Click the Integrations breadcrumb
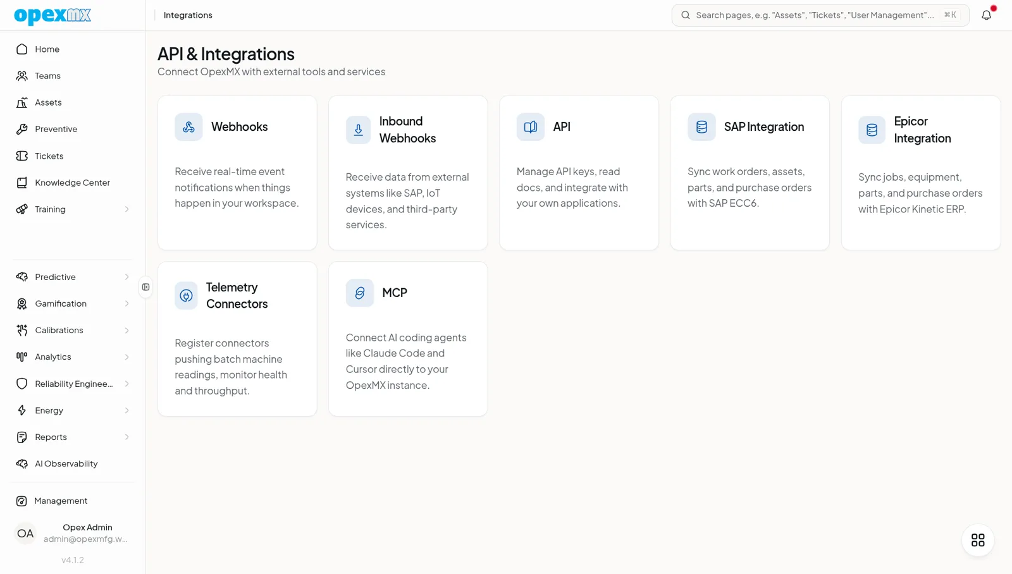The height and width of the screenshot is (574, 1012). tap(188, 15)
